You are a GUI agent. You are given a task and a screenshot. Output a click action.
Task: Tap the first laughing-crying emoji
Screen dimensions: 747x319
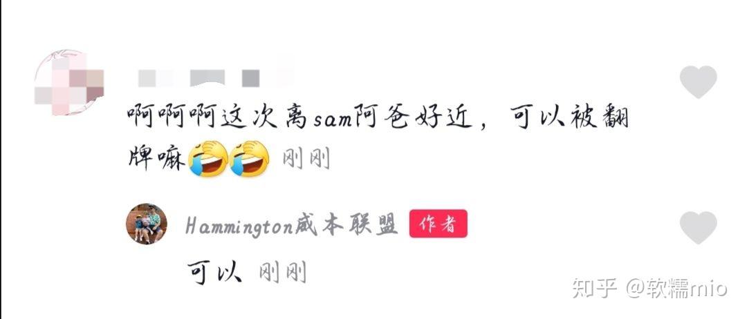(x=207, y=159)
